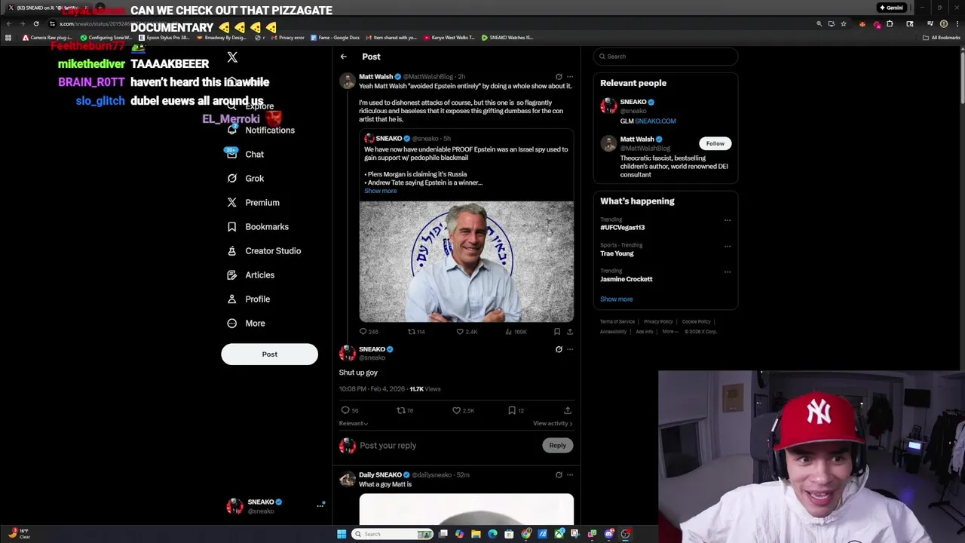Open Grok icon on SNEAKO's Shut up goy post
The height and width of the screenshot is (543, 965).
pyautogui.click(x=559, y=349)
